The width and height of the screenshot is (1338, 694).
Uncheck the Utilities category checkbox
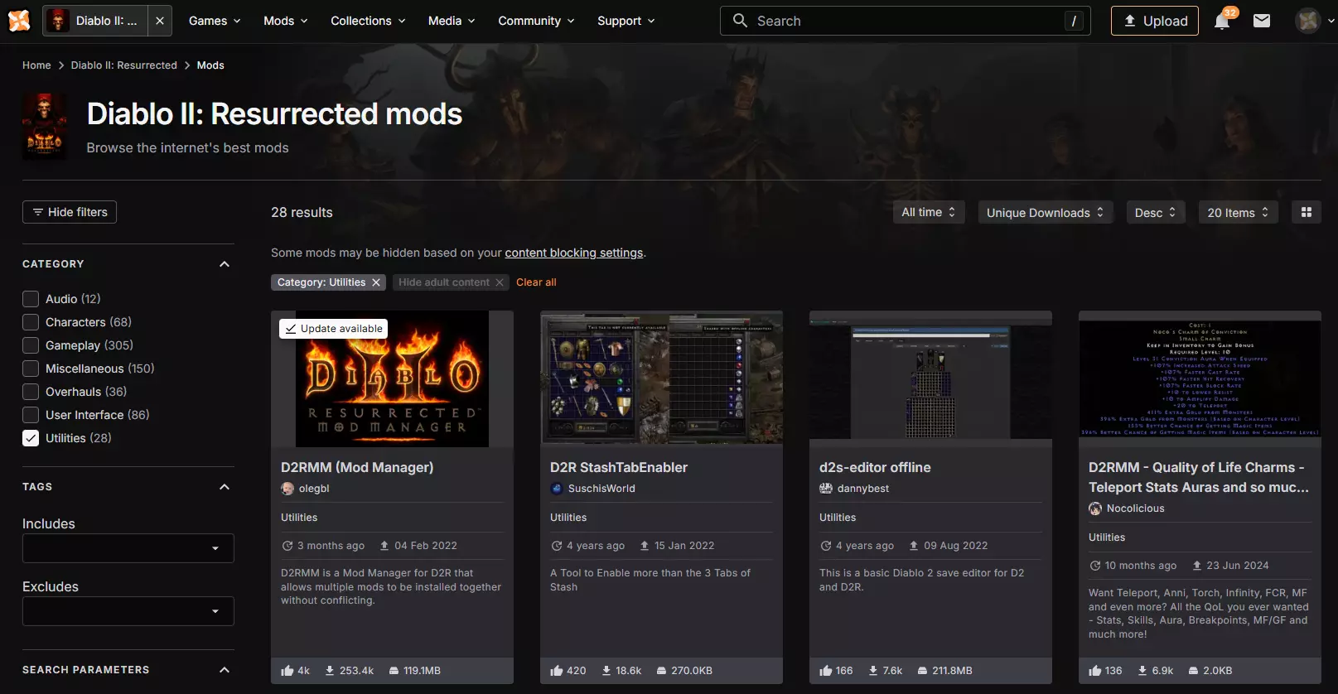31,438
